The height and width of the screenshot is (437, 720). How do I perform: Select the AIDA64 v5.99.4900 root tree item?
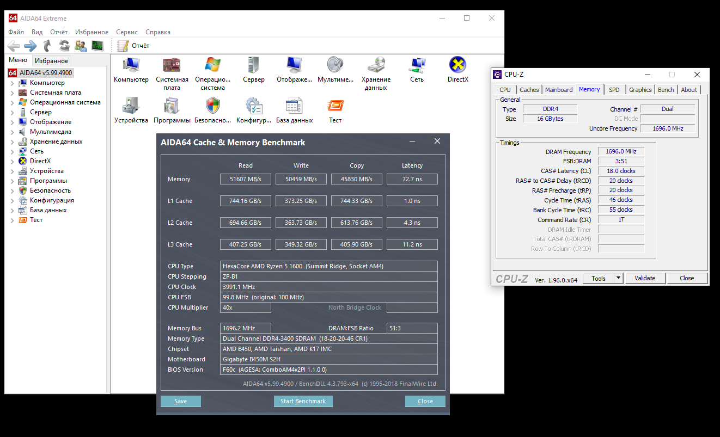point(40,73)
